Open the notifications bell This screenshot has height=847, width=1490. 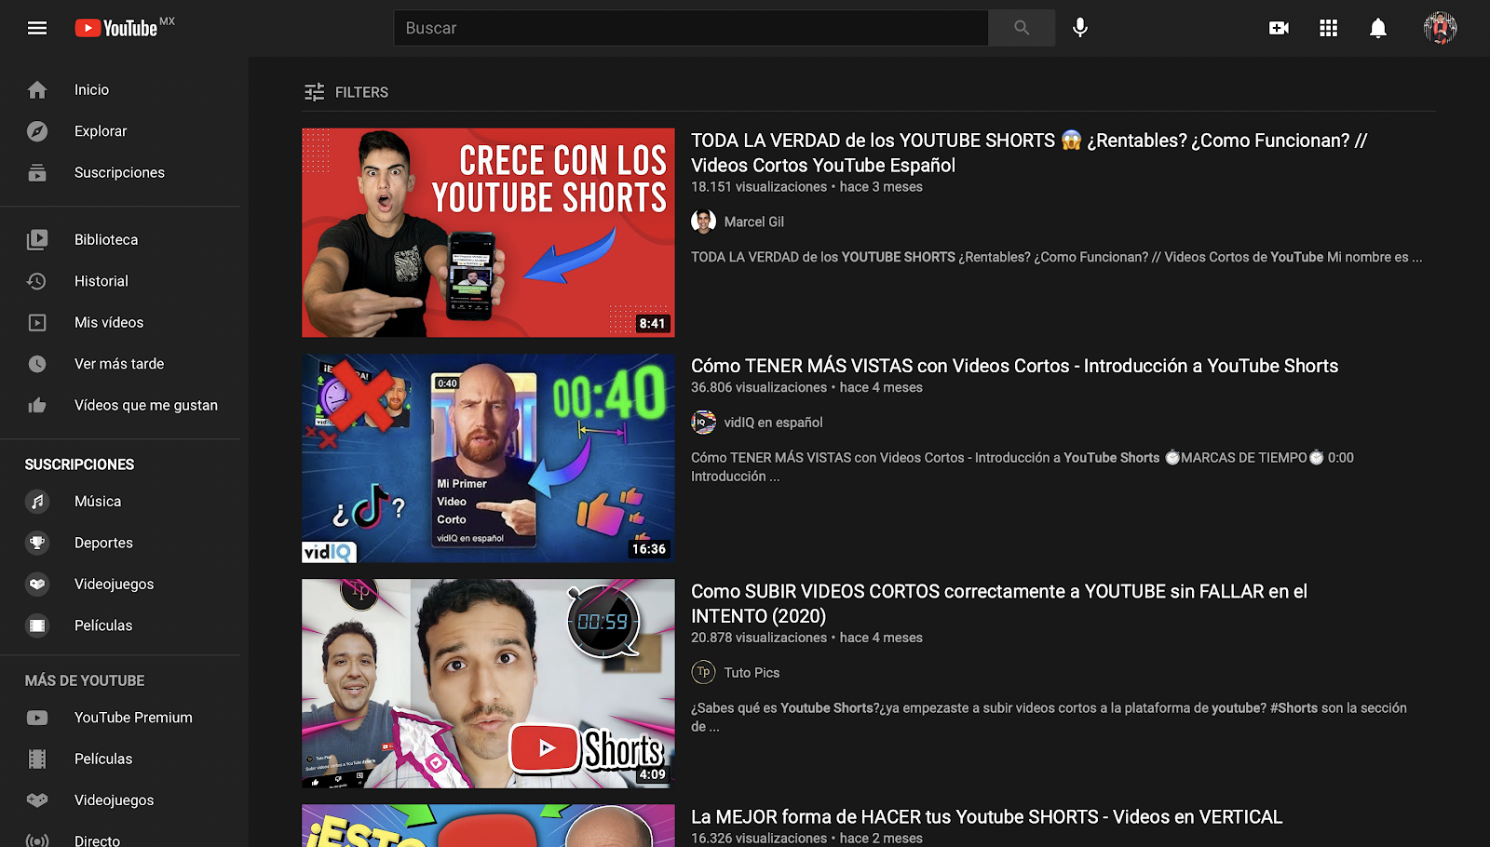coord(1378,28)
